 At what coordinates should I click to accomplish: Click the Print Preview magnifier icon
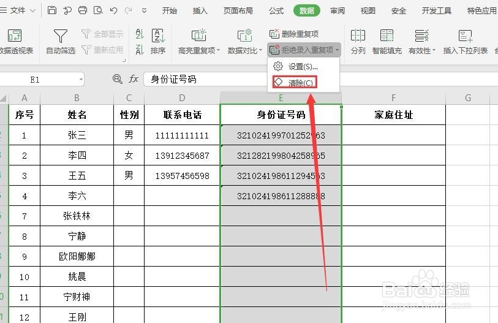(x=98, y=10)
